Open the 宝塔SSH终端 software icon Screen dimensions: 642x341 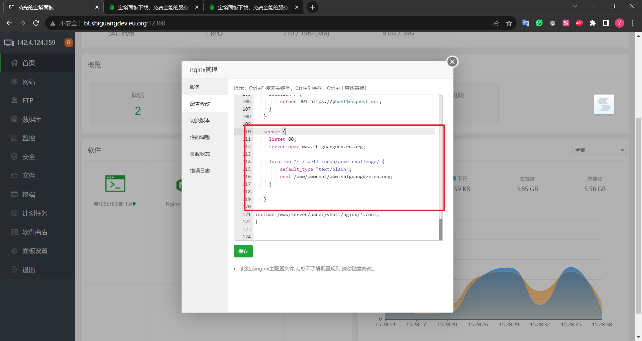coord(115,183)
